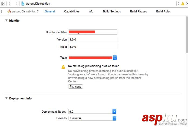Click the wutongDistrubition project file icon
This screenshot has height=127, width=188.
23,4
